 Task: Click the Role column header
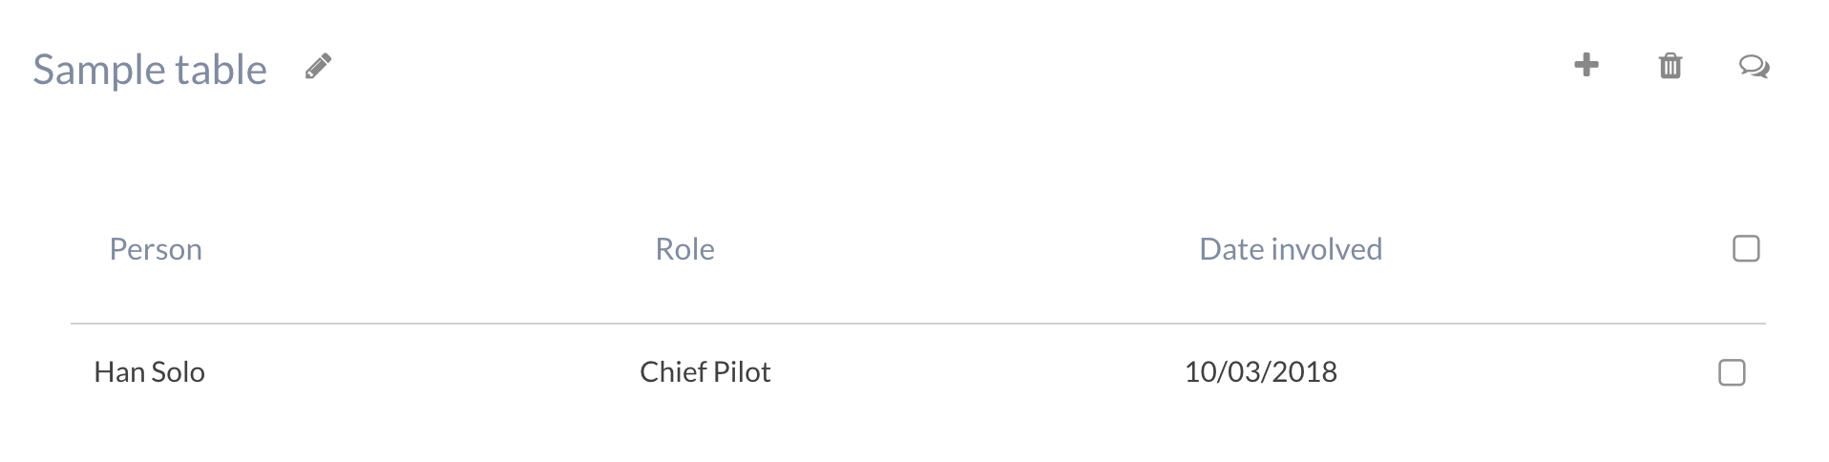tap(684, 249)
